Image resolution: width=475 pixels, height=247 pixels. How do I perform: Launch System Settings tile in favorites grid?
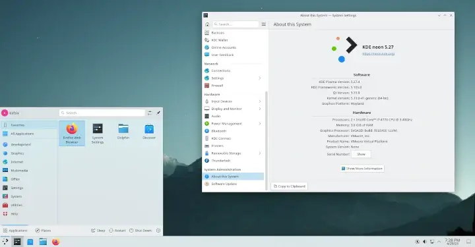98,133
